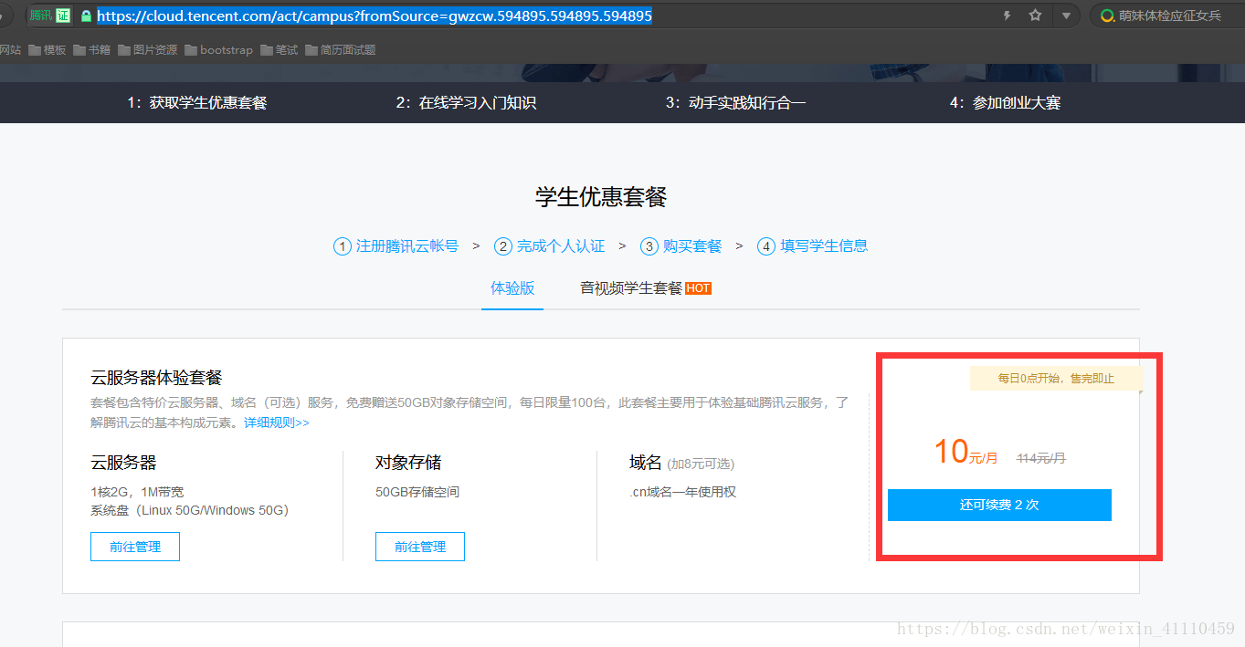Open the address bar dropdown arrow
This screenshot has width=1245, height=647.
click(x=1066, y=16)
